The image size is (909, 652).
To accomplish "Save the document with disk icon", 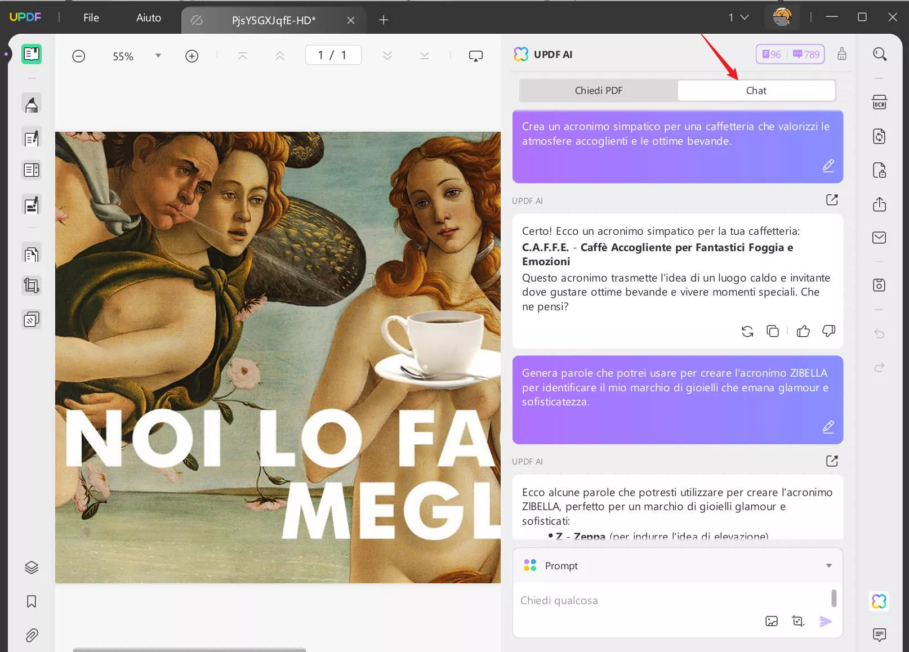I will click(880, 285).
